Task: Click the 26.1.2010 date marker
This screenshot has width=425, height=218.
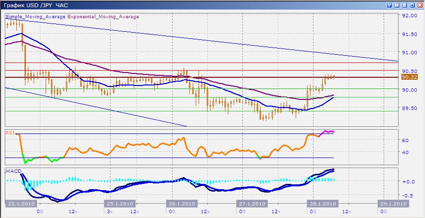Action: pyautogui.click(x=183, y=204)
